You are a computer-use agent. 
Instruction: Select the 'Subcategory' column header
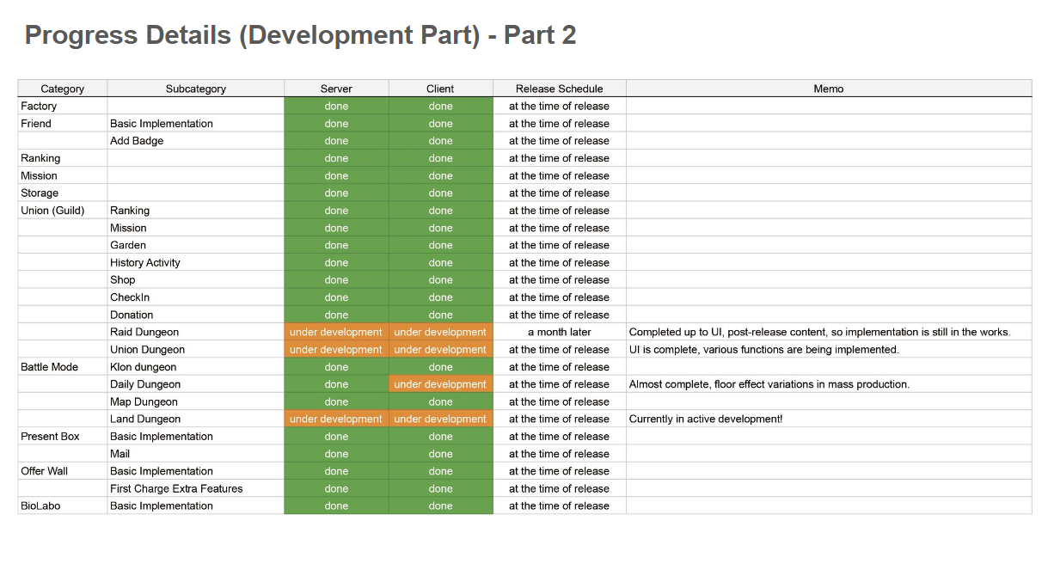pyautogui.click(x=195, y=89)
